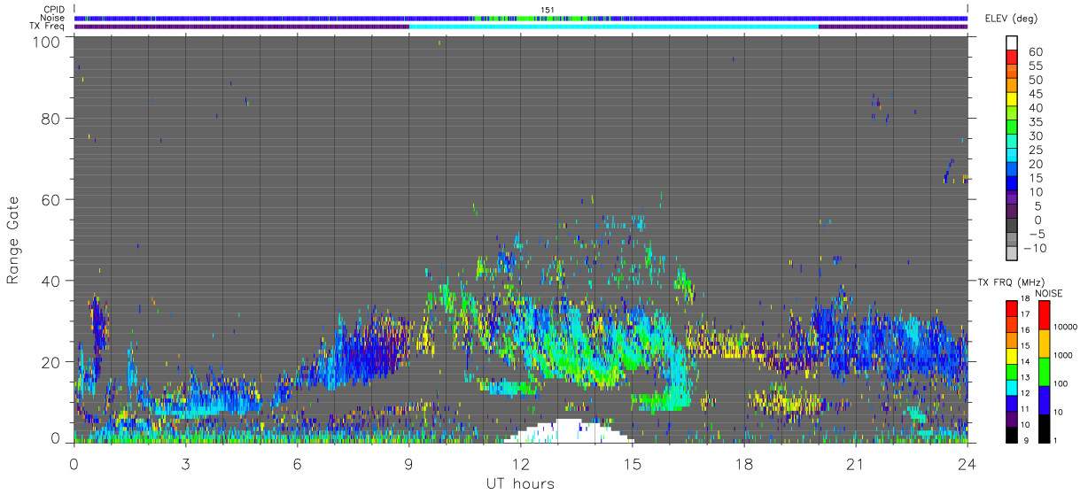Click the ELEV (deg) legend title
1088x502 pixels.
(1011, 19)
